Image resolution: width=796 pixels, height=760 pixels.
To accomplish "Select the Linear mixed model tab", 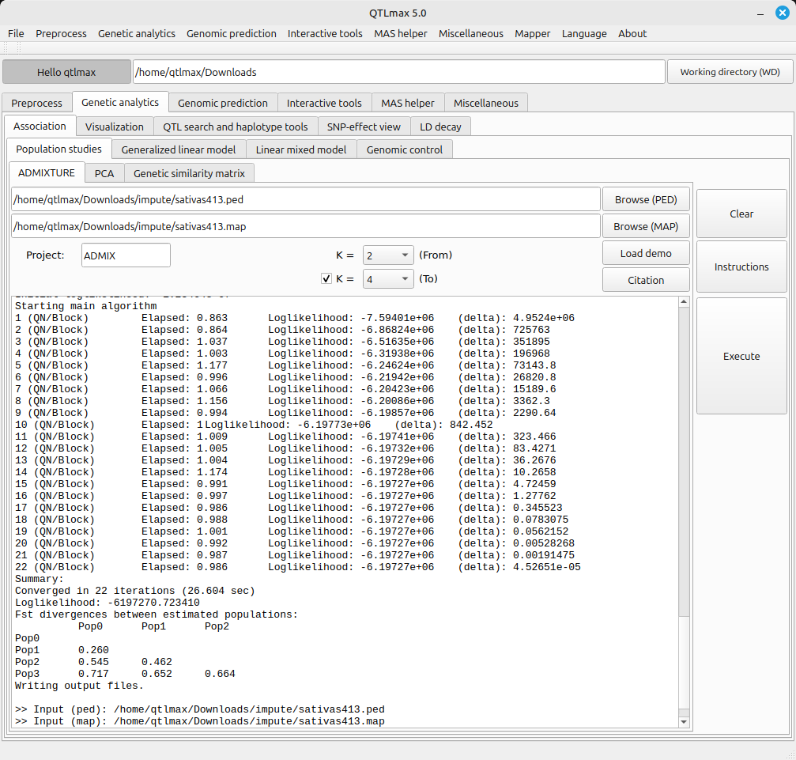I will (x=300, y=149).
